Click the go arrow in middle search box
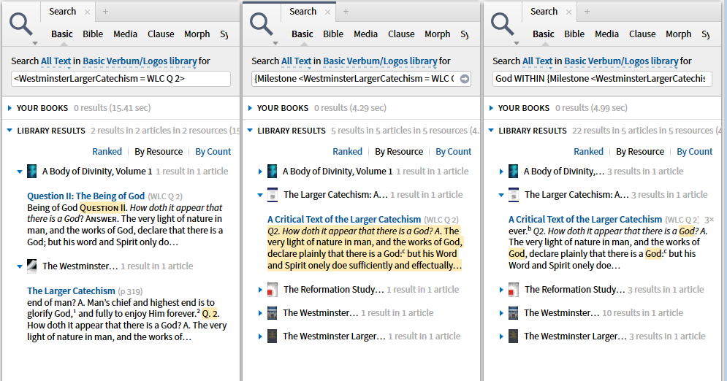Screen dimensions: 727x381 pos(465,79)
